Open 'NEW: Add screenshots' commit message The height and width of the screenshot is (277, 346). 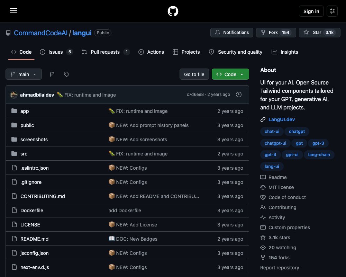coord(138,140)
